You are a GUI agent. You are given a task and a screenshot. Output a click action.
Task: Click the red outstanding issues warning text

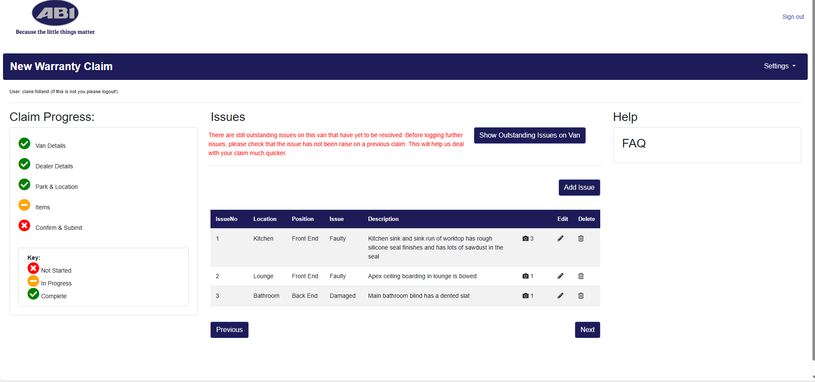point(336,144)
